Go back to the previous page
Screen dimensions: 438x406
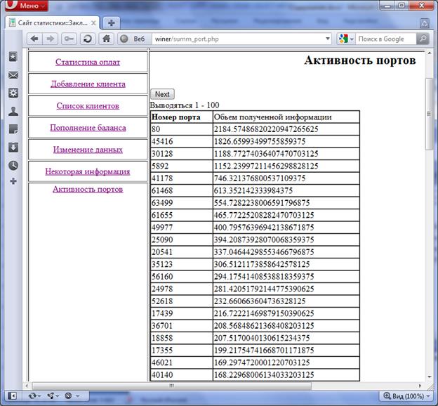[34, 39]
